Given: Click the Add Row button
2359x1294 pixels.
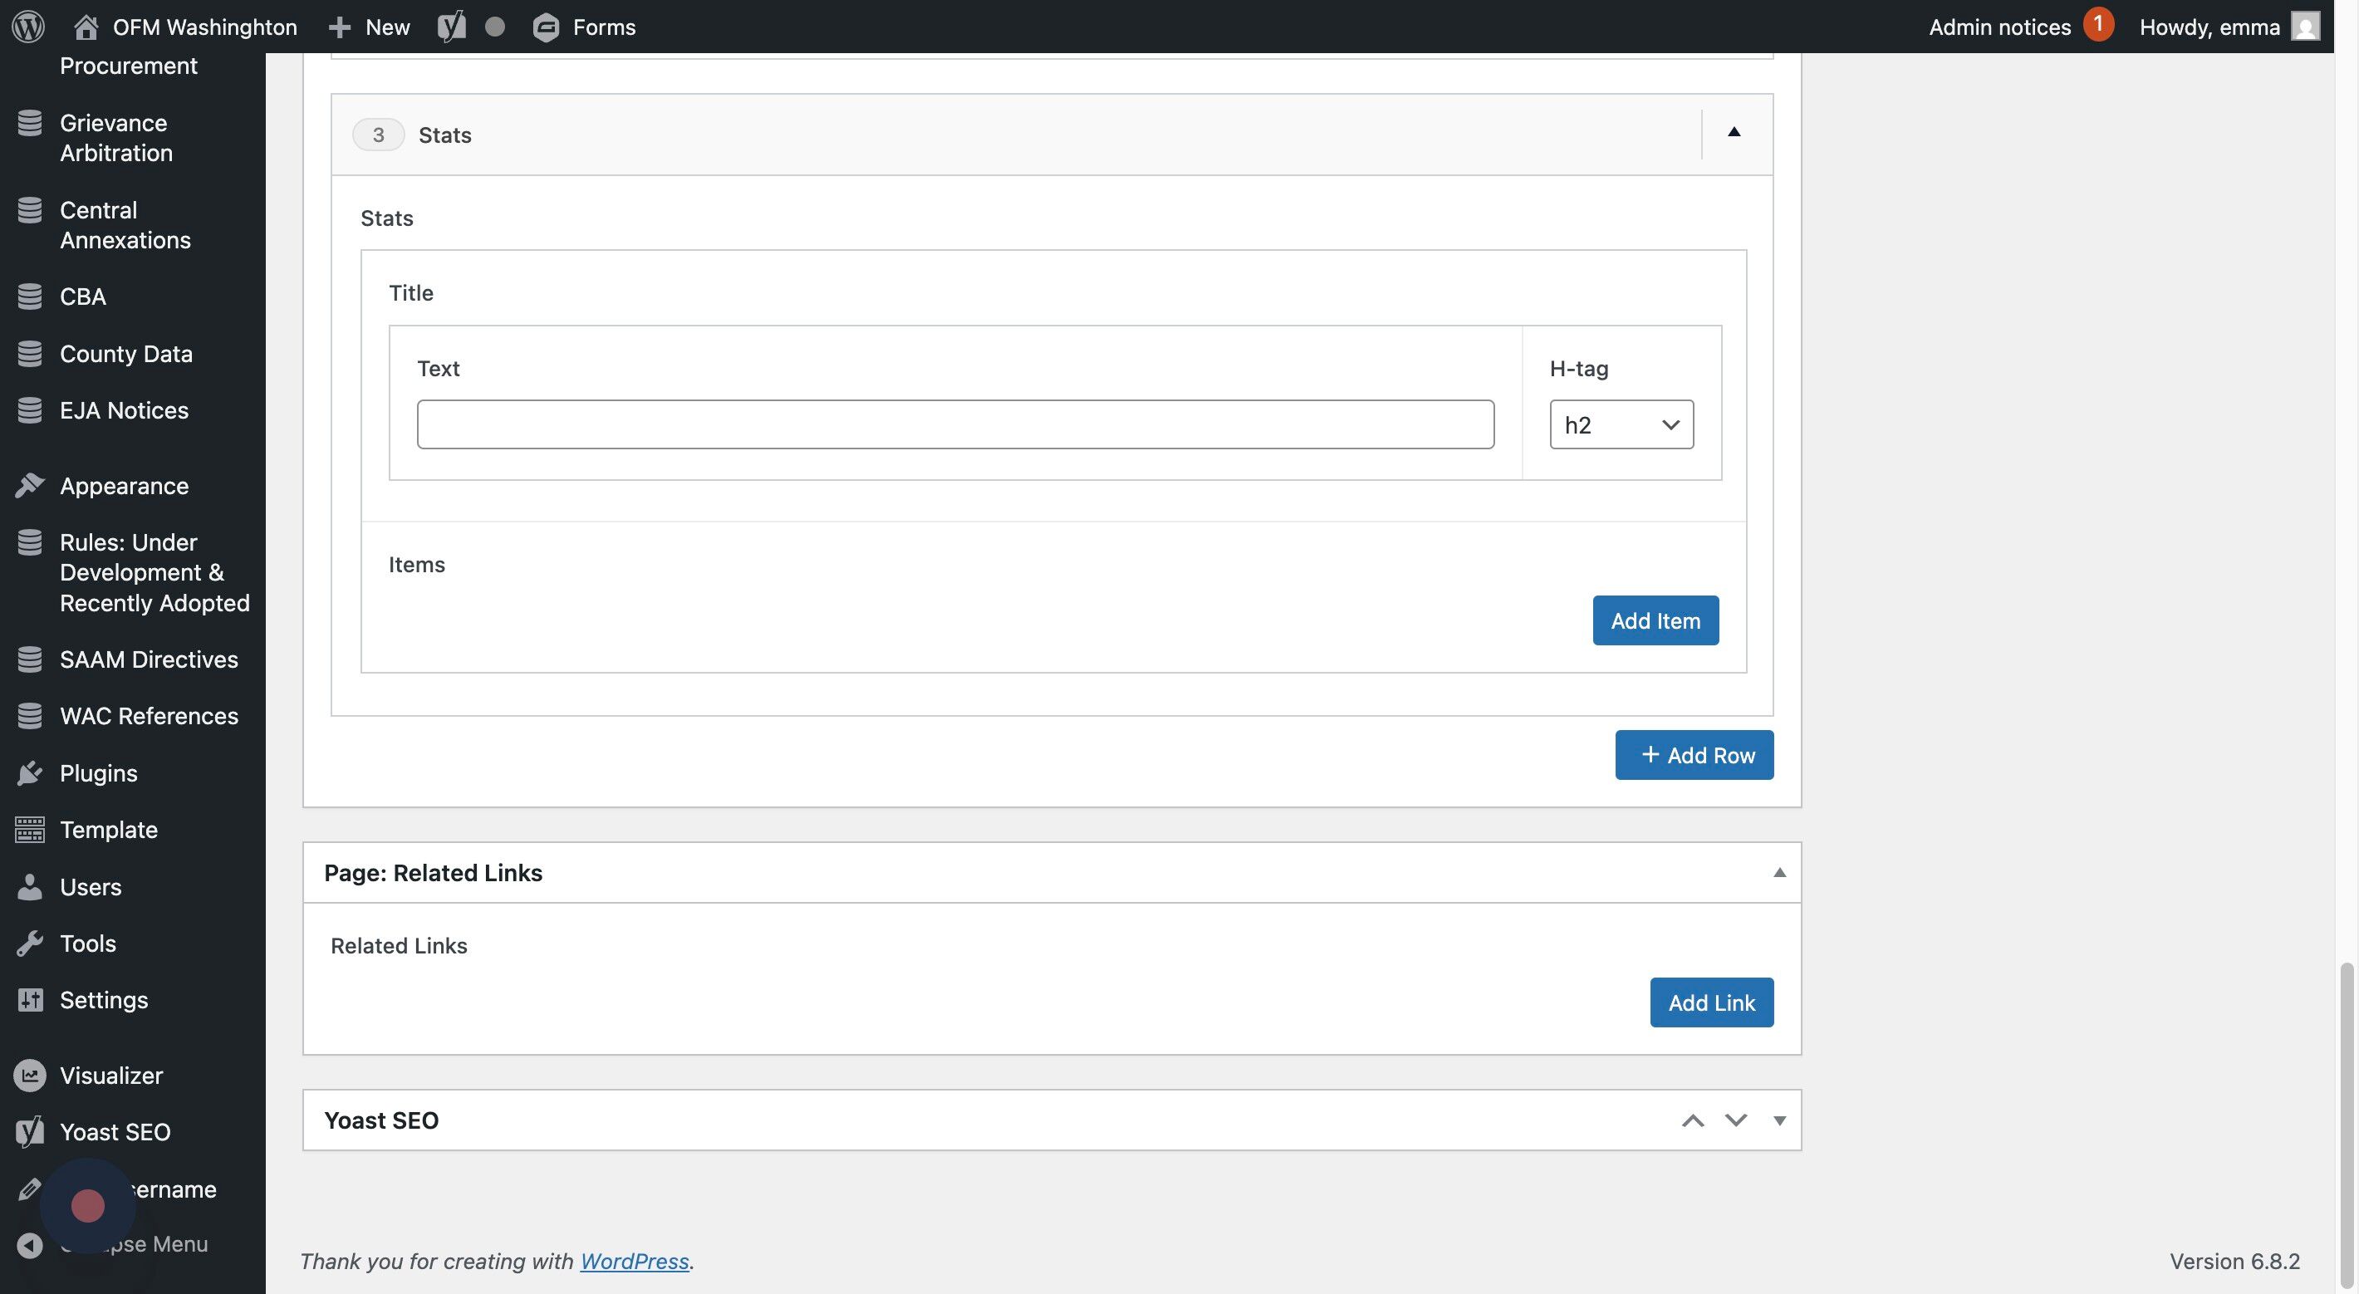Looking at the screenshot, I should 1693,756.
